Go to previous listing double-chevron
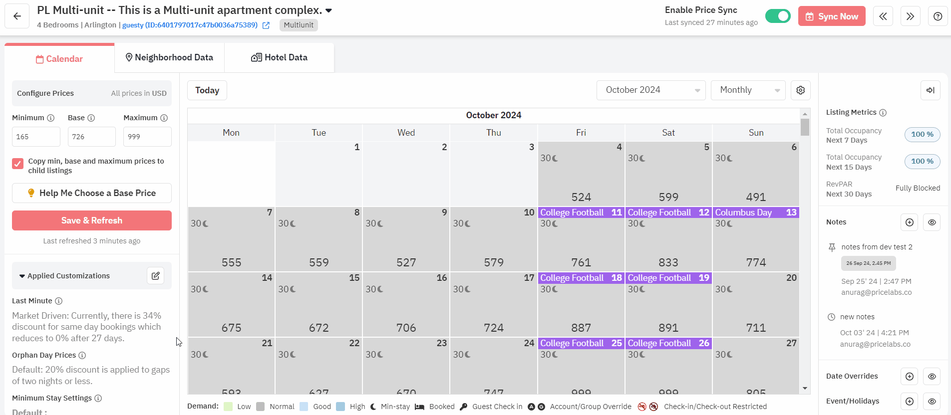Image resolution: width=951 pixels, height=415 pixels. 883,16
